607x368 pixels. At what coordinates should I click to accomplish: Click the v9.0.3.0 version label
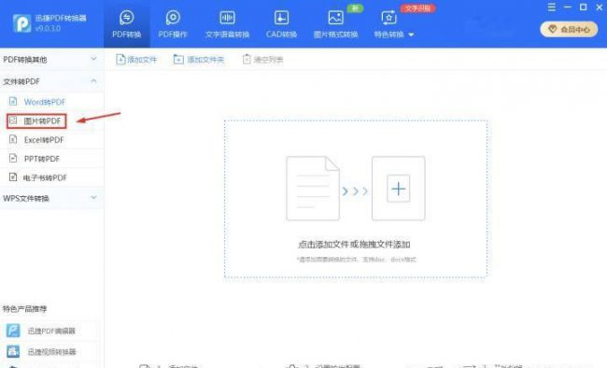tap(48, 28)
